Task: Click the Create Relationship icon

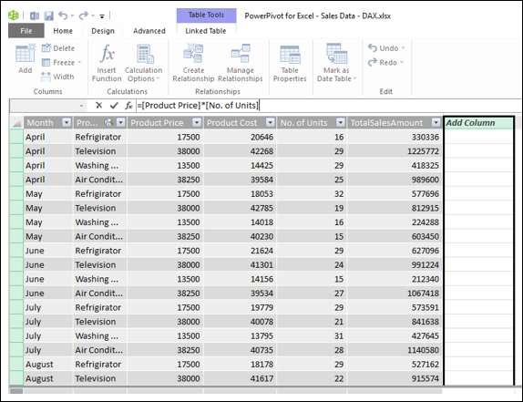Action: click(x=193, y=54)
